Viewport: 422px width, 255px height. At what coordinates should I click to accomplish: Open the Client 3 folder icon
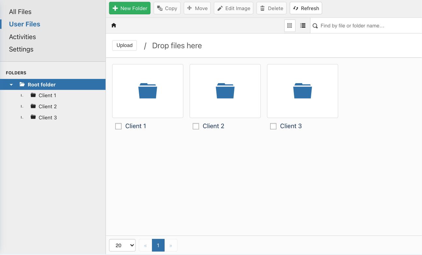coord(302,91)
